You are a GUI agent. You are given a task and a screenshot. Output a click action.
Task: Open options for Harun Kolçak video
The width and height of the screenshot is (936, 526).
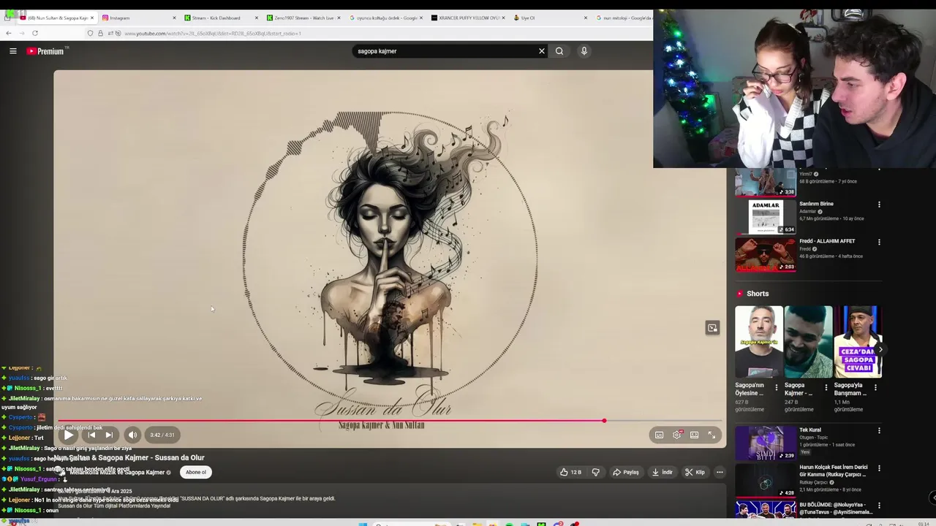(x=879, y=468)
